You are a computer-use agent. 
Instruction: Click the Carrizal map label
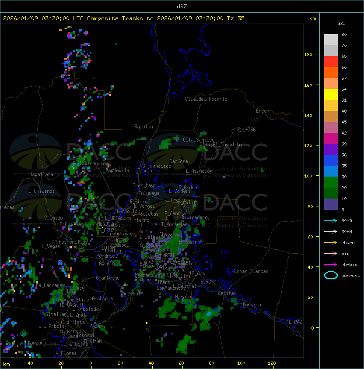(130, 294)
